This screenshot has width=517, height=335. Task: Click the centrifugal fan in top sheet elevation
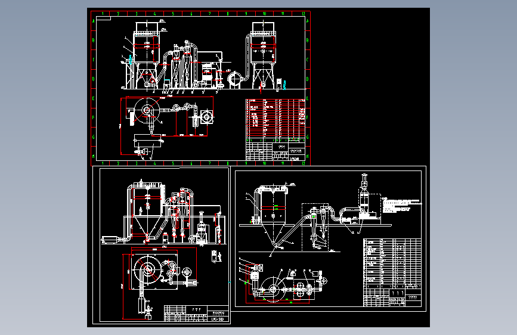[235, 80]
